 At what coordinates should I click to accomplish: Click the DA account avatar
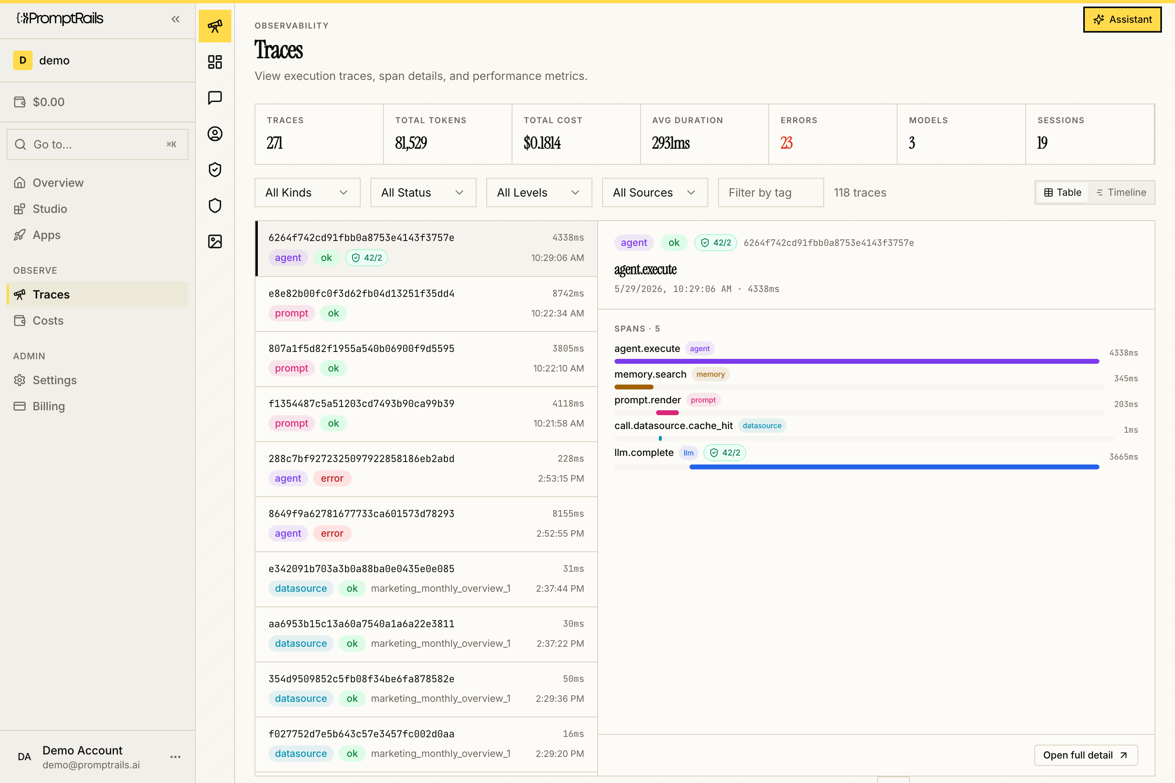[x=24, y=756]
